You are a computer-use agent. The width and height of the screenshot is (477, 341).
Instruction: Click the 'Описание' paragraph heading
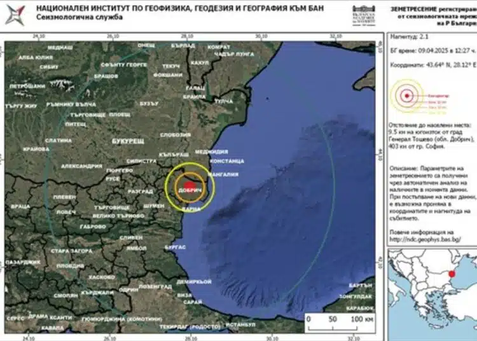click(403, 168)
